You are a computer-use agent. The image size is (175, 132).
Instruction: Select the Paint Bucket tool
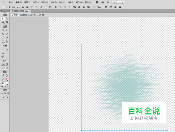click(7, 76)
